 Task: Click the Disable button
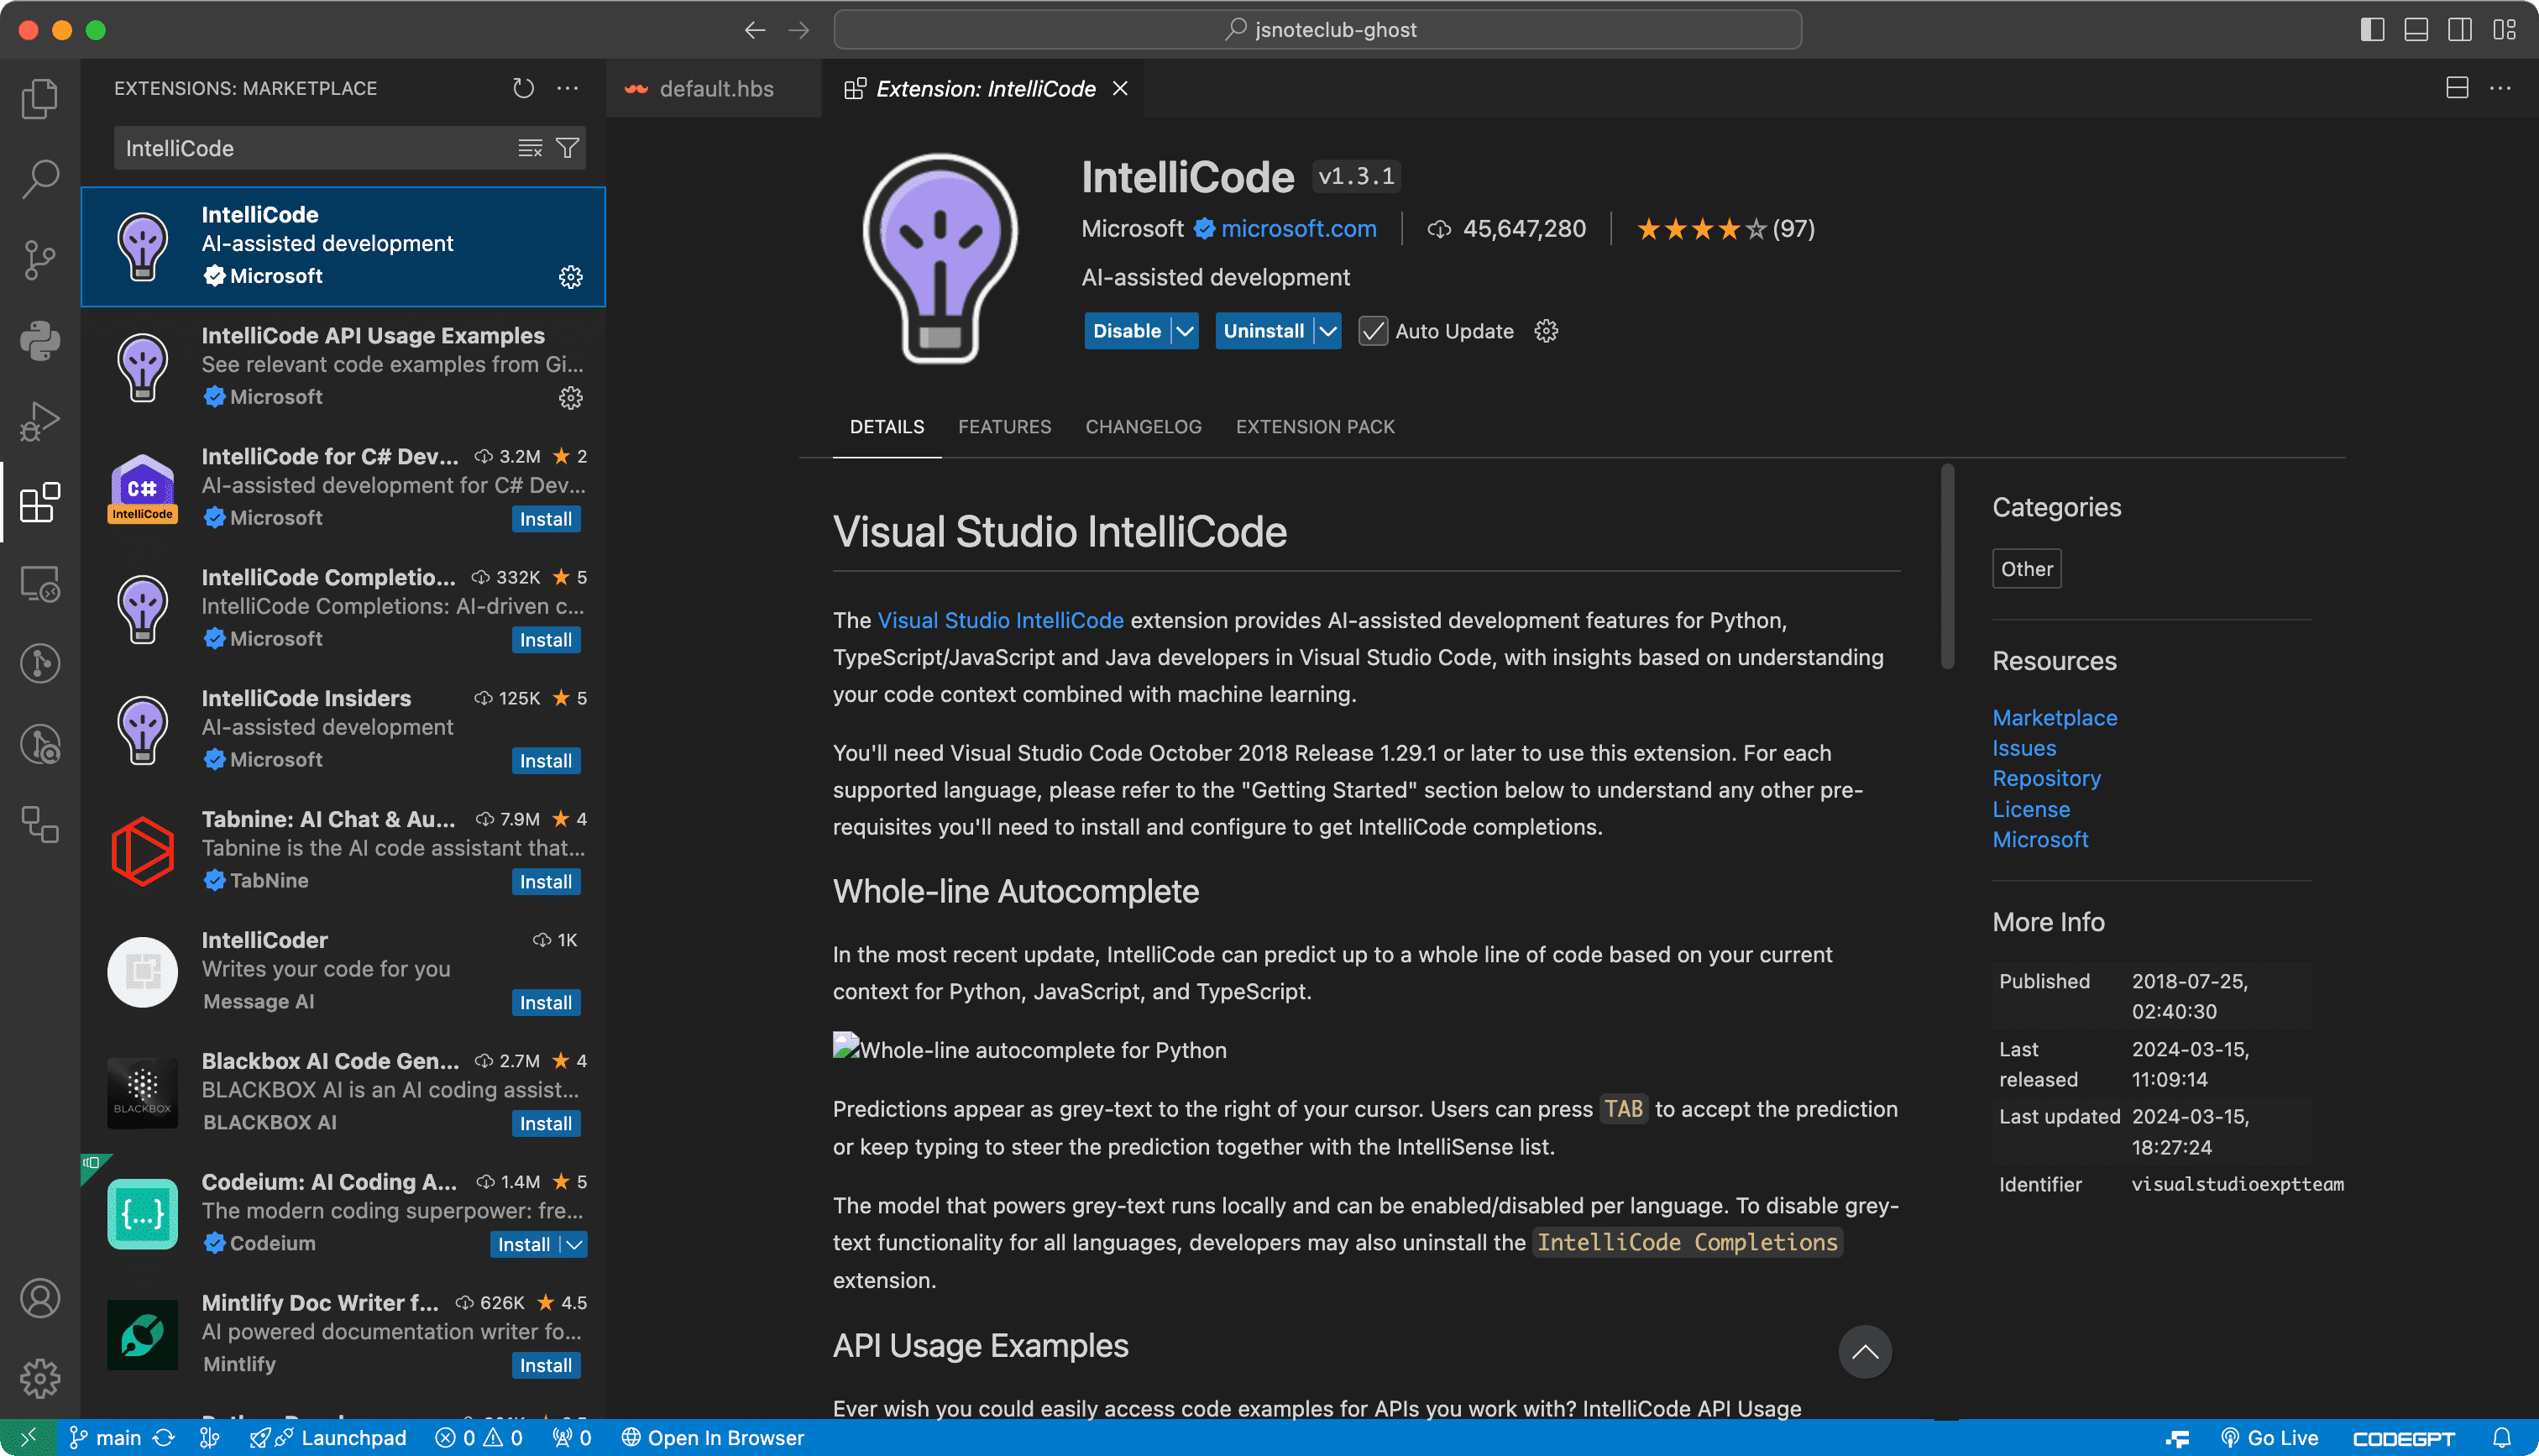coord(1127,331)
